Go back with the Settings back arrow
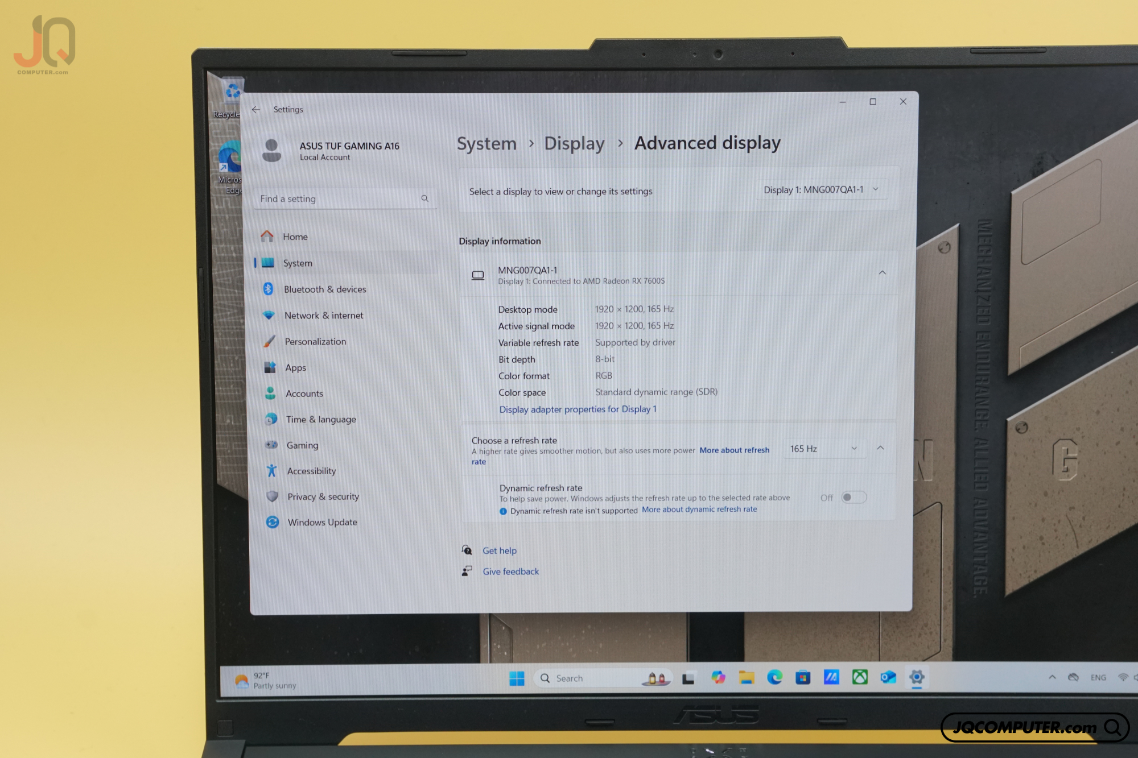This screenshot has height=758, width=1138. pos(256,109)
